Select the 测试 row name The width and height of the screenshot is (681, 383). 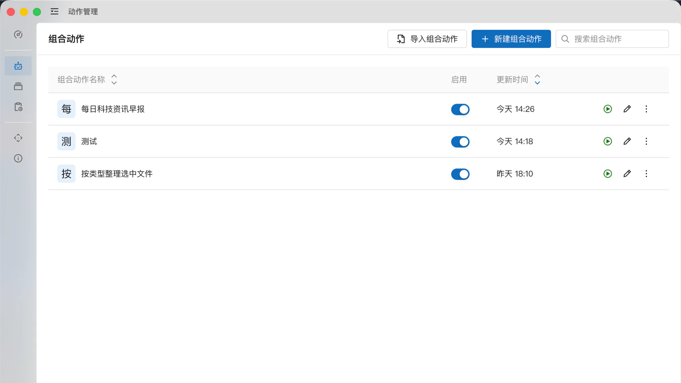click(89, 141)
